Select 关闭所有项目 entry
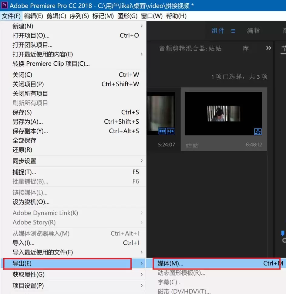286x294 pixels. click(73, 93)
